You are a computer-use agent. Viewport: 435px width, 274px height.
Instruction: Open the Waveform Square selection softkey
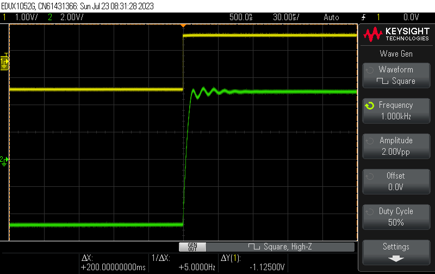(396, 75)
